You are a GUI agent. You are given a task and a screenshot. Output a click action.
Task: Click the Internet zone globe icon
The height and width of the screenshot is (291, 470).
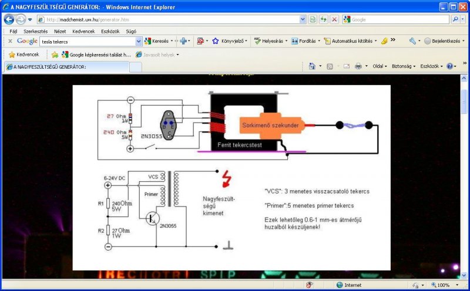click(x=340, y=285)
